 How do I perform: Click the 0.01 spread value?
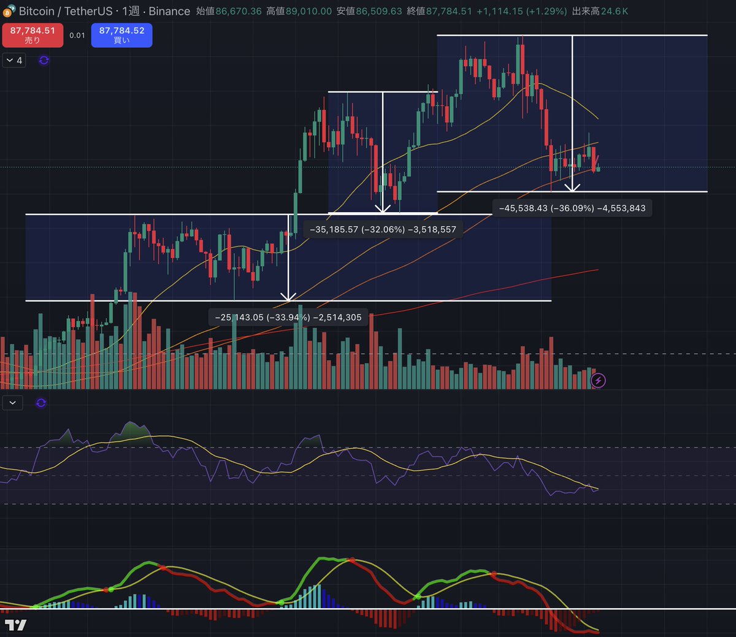point(77,35)
